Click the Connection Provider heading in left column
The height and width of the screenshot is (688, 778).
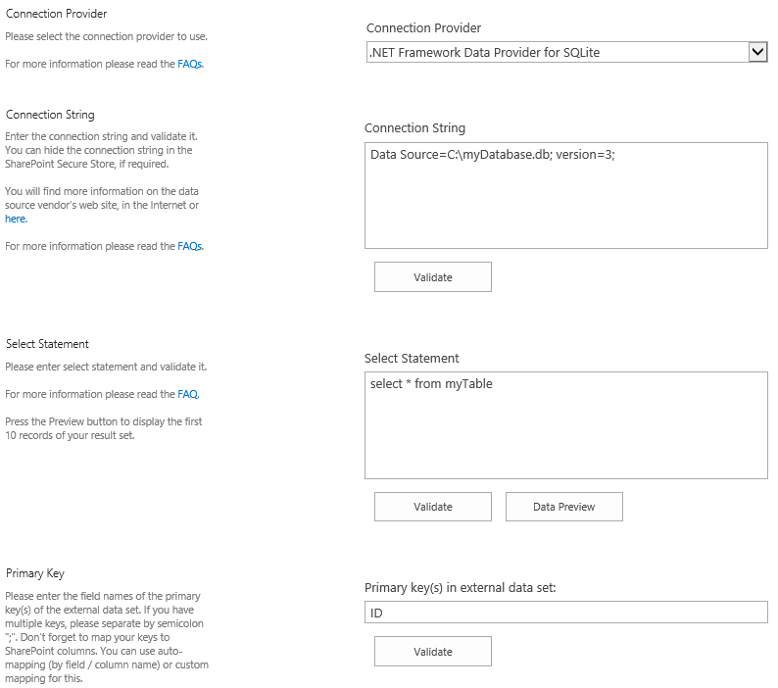coord(57,14)
